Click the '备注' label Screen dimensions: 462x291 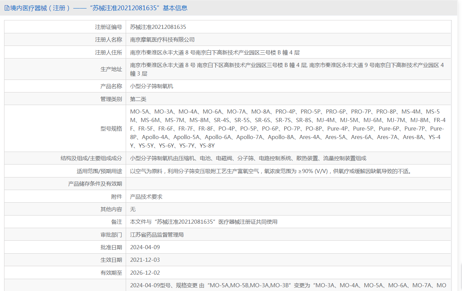click(x=117, y=222)
